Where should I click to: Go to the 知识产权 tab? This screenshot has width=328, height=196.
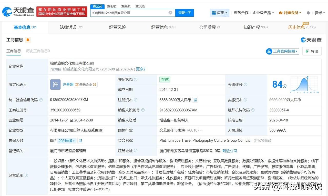[256, 27]
